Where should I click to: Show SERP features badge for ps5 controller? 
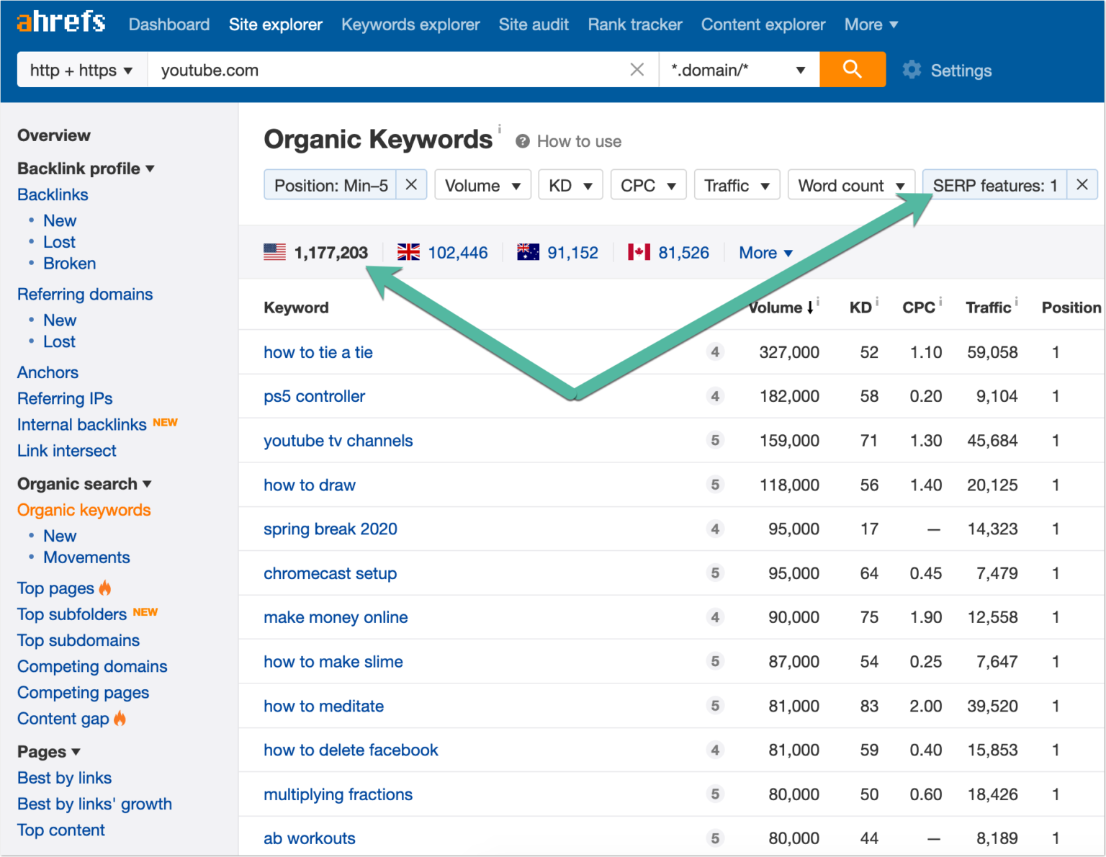[714, 396]
